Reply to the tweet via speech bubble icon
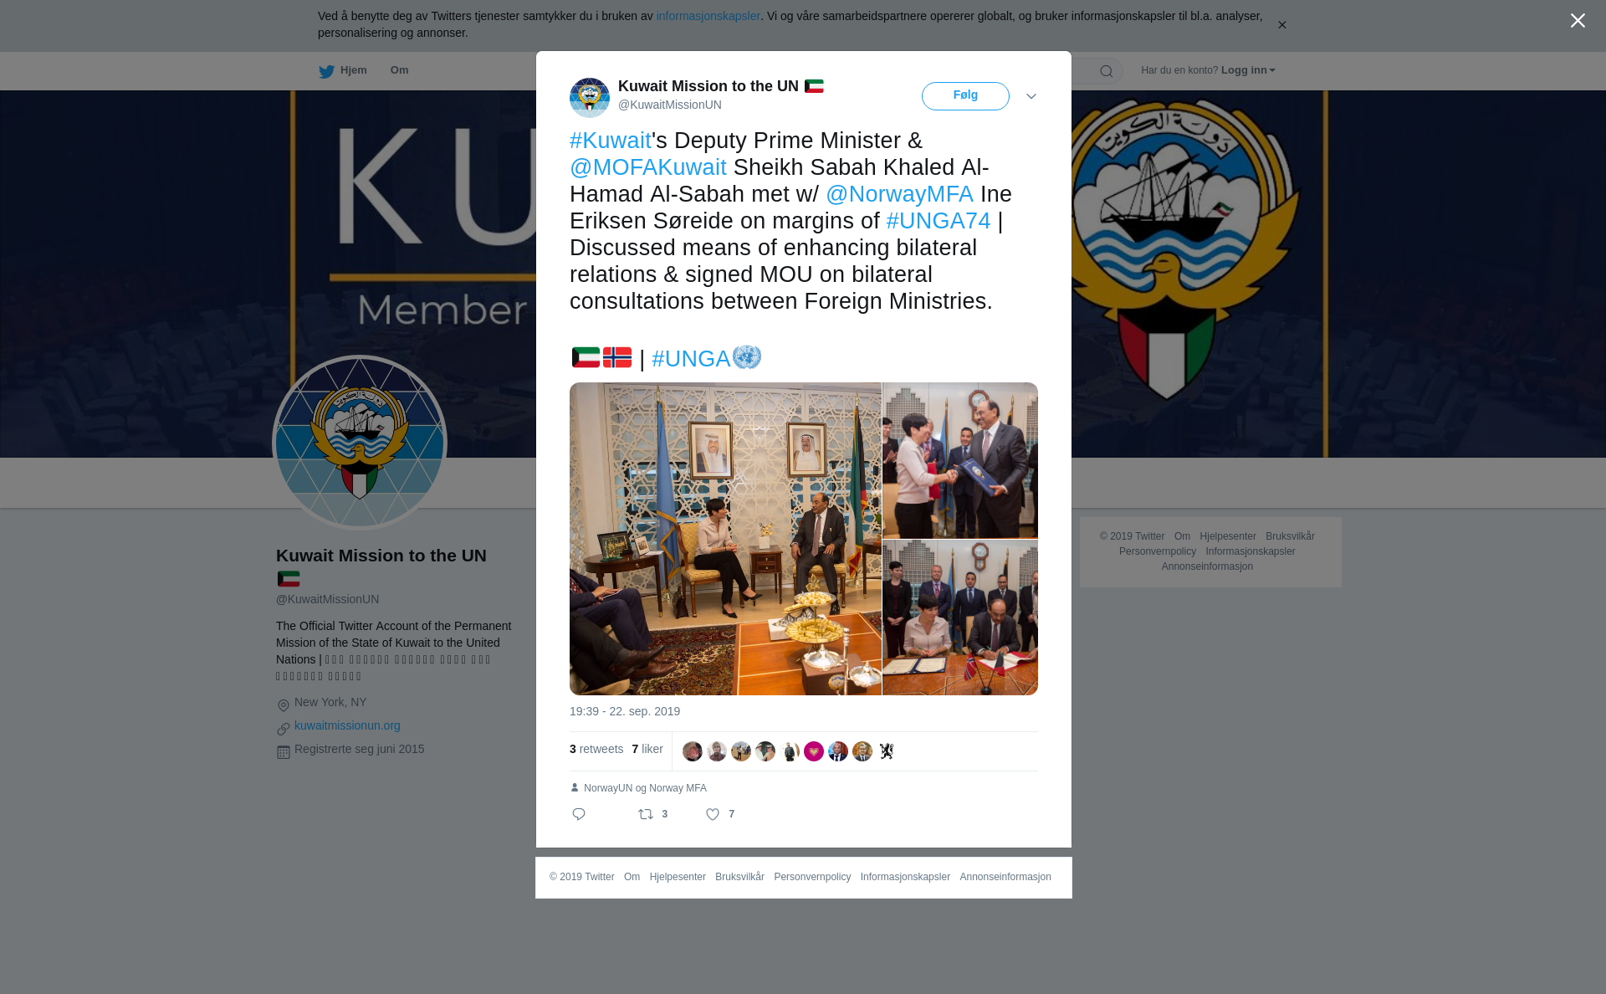This screenshot has width=1606, height=994. pos(579,814)
